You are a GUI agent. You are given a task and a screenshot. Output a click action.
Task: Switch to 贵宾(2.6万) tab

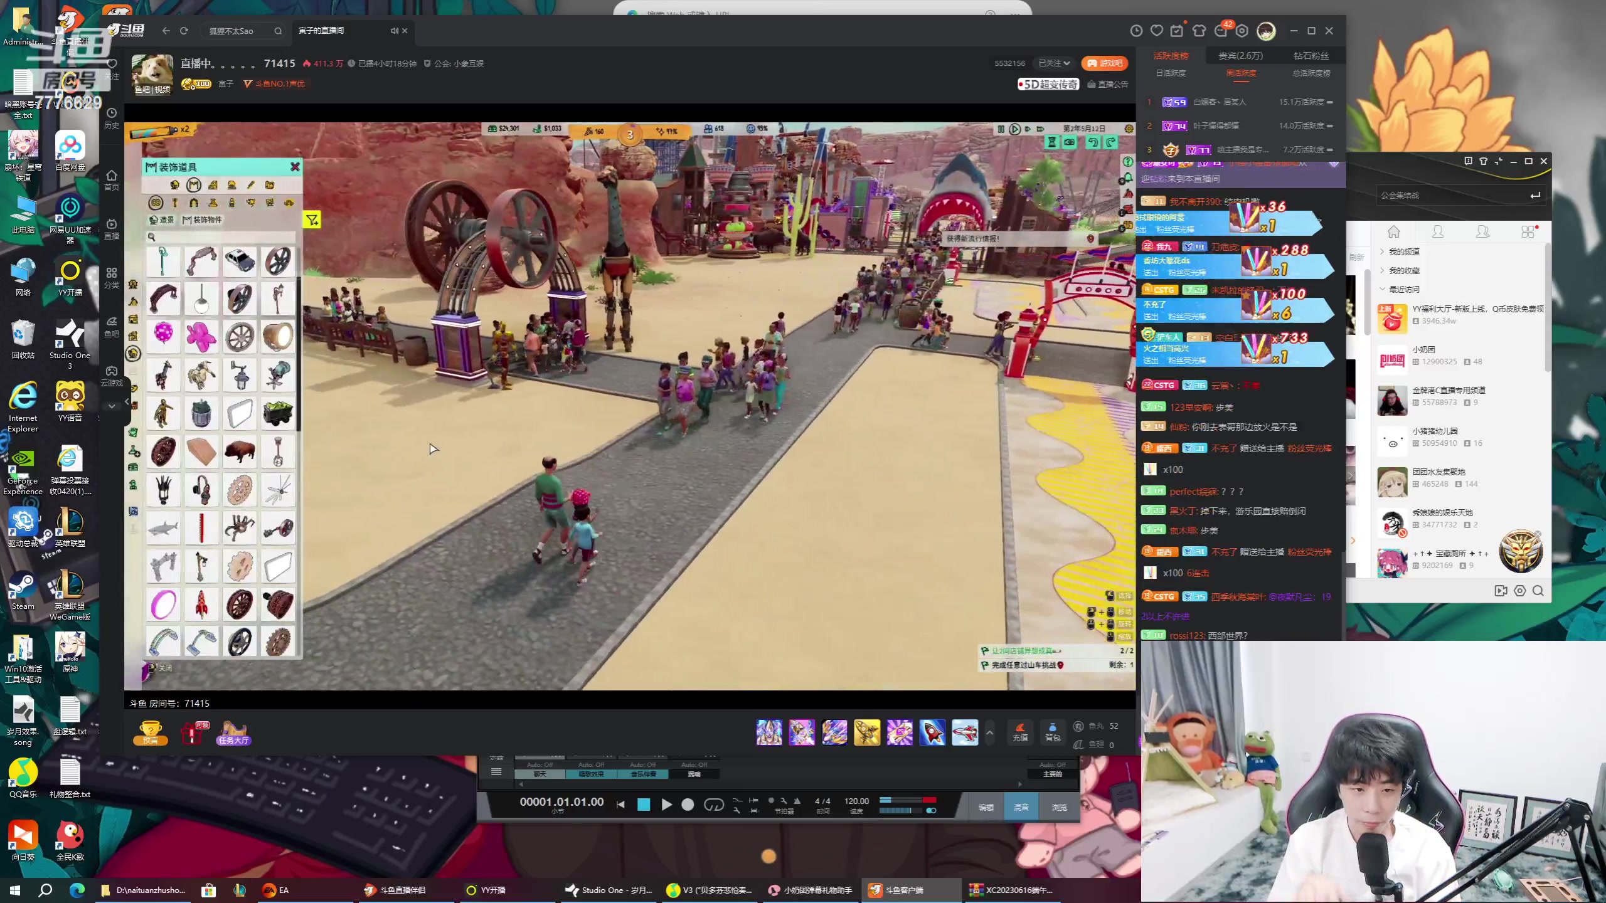(x=1240, y=56)
